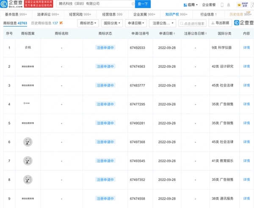Sort by 申请日期 column header
Viewport: 254px width, 208px height.
pos(167,34)
